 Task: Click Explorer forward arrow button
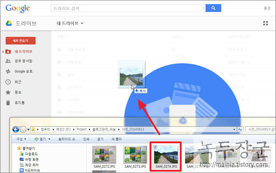23,129
